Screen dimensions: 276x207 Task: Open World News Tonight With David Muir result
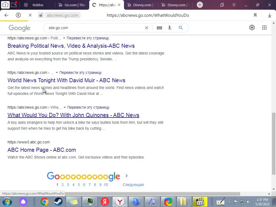66,80
